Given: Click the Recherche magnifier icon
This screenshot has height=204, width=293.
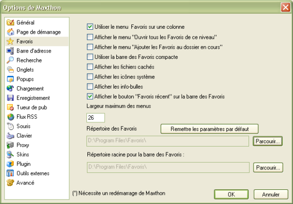Looking at the screenshot, I should coord(10,60).
